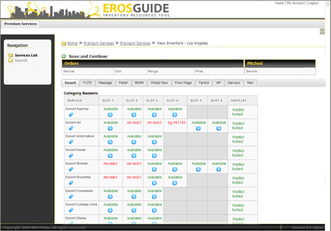Click the tag icon under Escort Brunette
This screenshot has height=231, width=331.
click(x=71, y=183)
